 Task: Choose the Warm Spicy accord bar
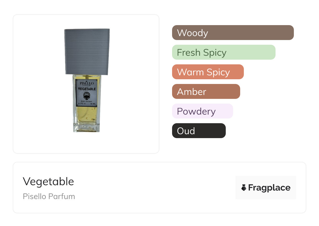pos(208,72)
